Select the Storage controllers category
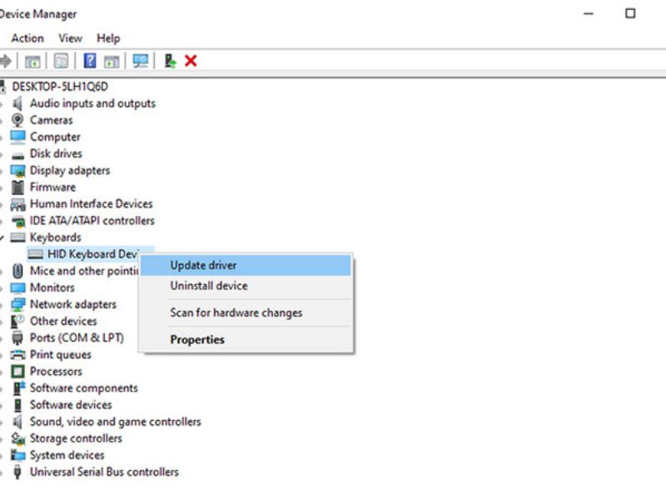 (76, 438)
